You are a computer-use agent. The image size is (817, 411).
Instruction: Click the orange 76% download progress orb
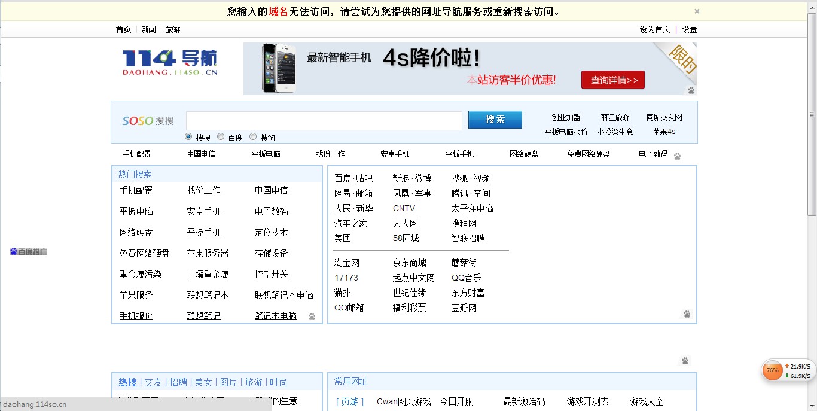(772, 371)
